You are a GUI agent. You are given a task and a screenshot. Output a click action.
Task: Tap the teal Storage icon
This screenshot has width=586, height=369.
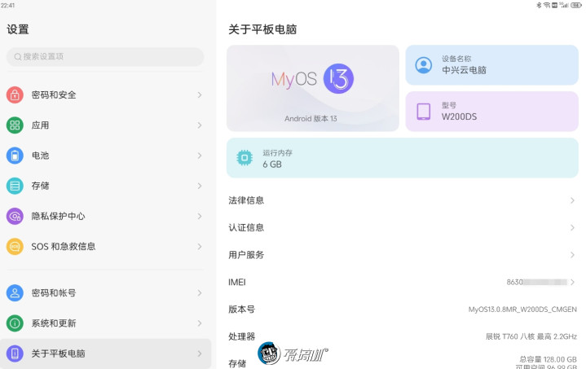click(15, 186)
